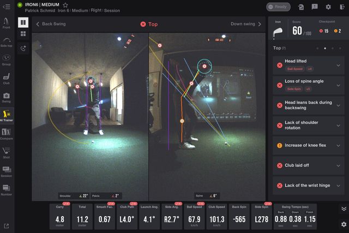Open the Club section in sidebar
This screenshot has height=233, width=349.
click(7, 77)
